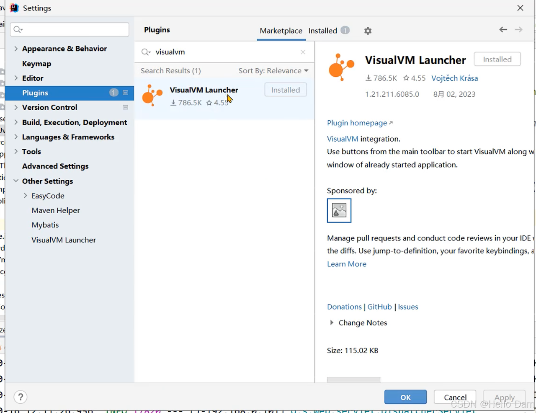The image size is (536, 413).
Task: Select VisualVM Launcher search result title
Action: (204, 90)
